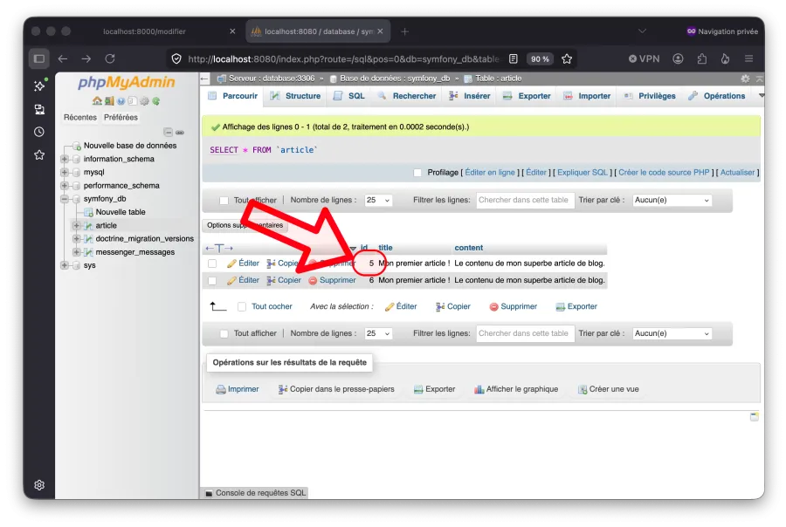The height and width of the screenshot is (527, 786).
Task: Click top Chercher dans cette table field
Action: coord(525,201)
